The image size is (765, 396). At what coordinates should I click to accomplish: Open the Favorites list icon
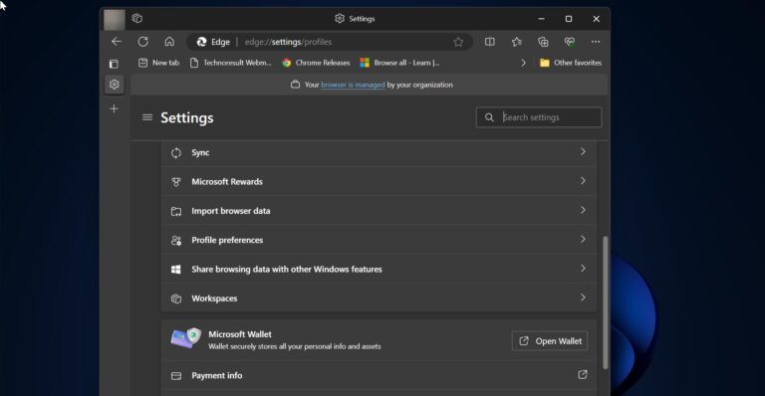click(517, 42)
